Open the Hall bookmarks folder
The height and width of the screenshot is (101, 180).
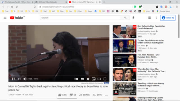(44, 11)
